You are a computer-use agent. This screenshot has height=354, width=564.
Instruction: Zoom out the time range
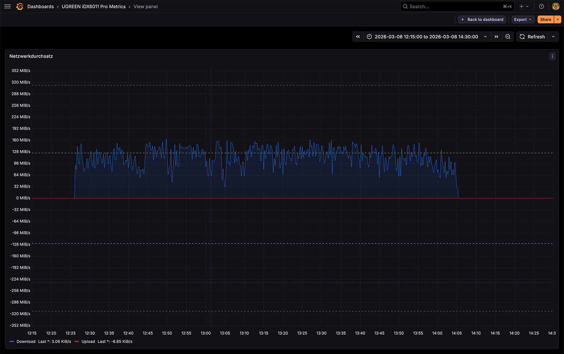[508, 36]
